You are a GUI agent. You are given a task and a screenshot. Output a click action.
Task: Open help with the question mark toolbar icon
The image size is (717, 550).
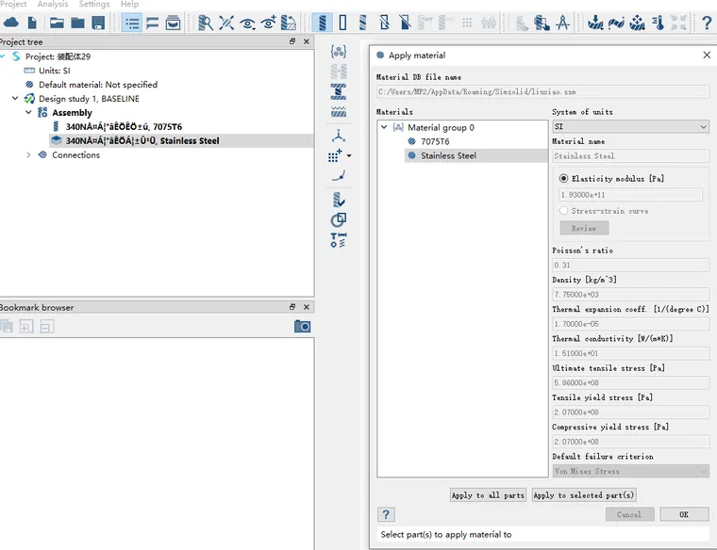[x=707, y=23]
